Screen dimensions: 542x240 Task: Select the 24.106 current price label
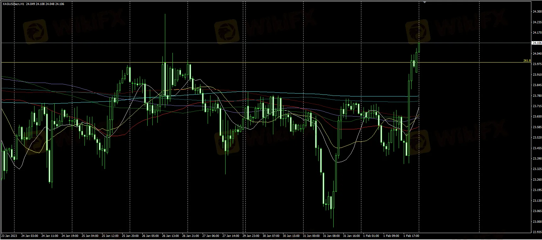point(537,43)
